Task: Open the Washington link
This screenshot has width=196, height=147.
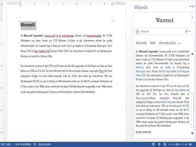Action: [x=140, y=72]
